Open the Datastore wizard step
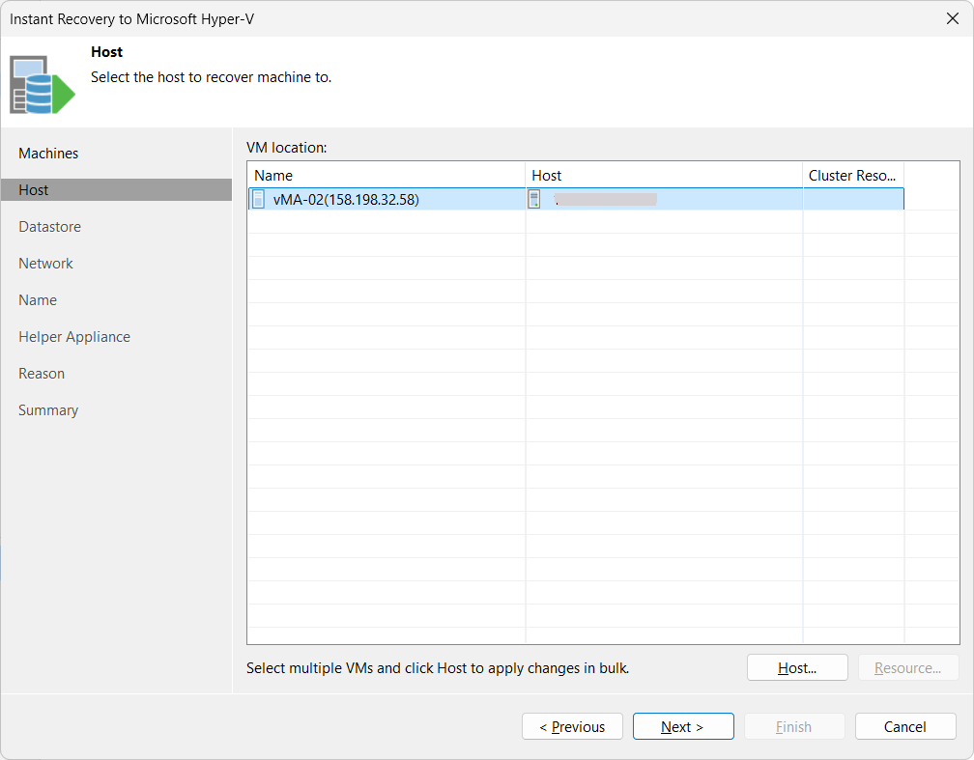This screenshot has height=760, width=974. pos(49,227)
